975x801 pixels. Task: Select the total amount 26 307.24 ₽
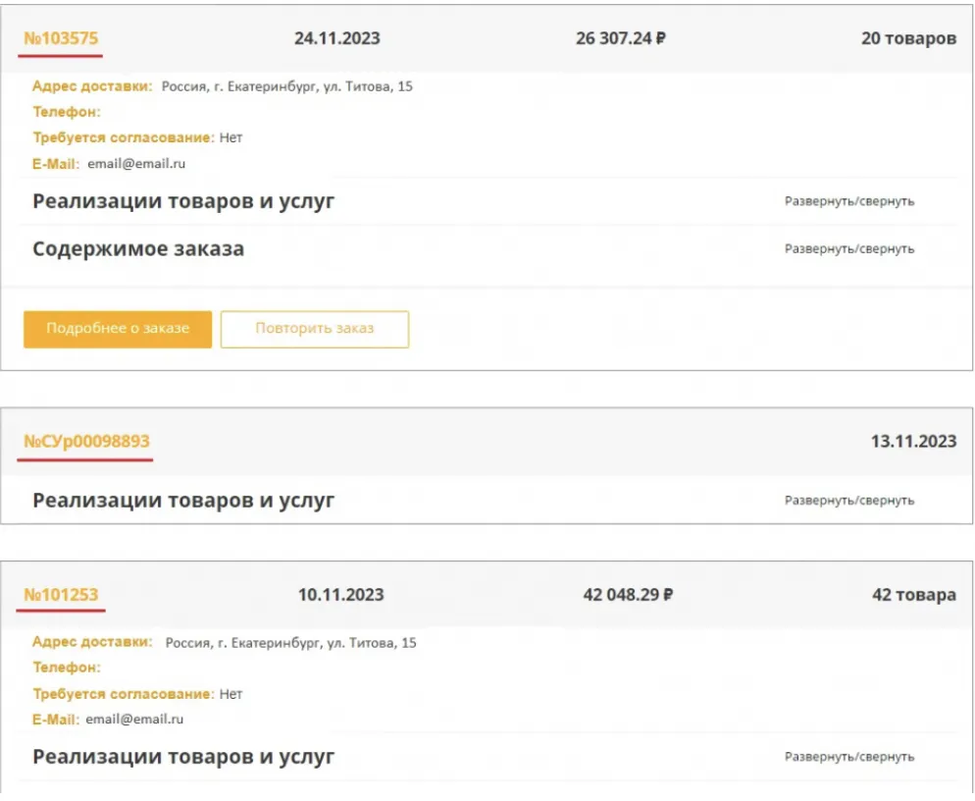(621, 39)
